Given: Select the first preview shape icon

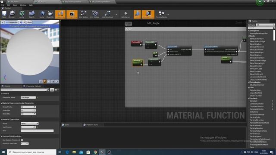Looking at the screenshot, I should (41, 81).
